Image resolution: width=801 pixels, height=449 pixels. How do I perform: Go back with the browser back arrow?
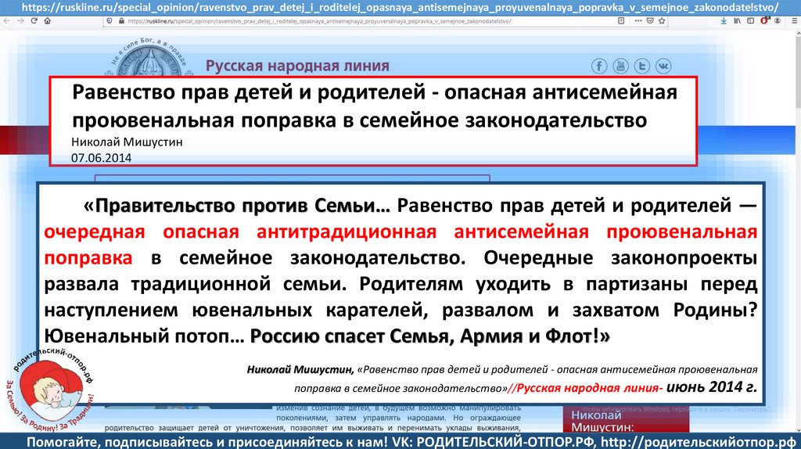click(x=6, y=21)
